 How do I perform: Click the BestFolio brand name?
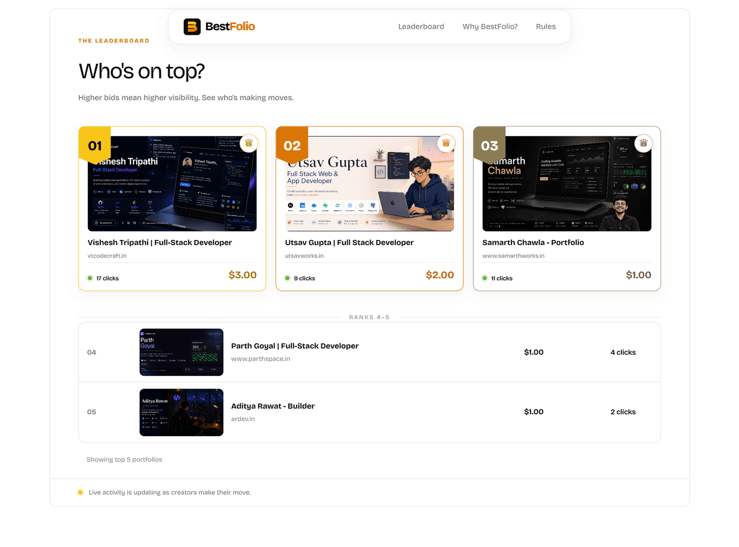230,26
